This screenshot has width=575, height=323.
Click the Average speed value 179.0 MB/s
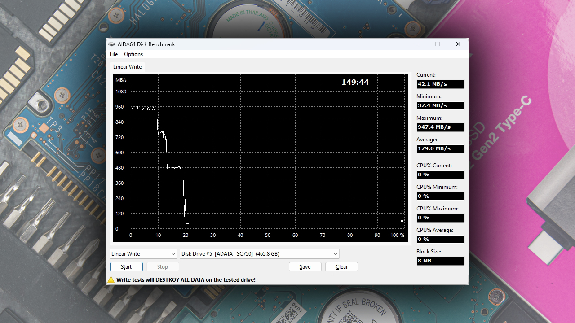[x=440, y=148]
